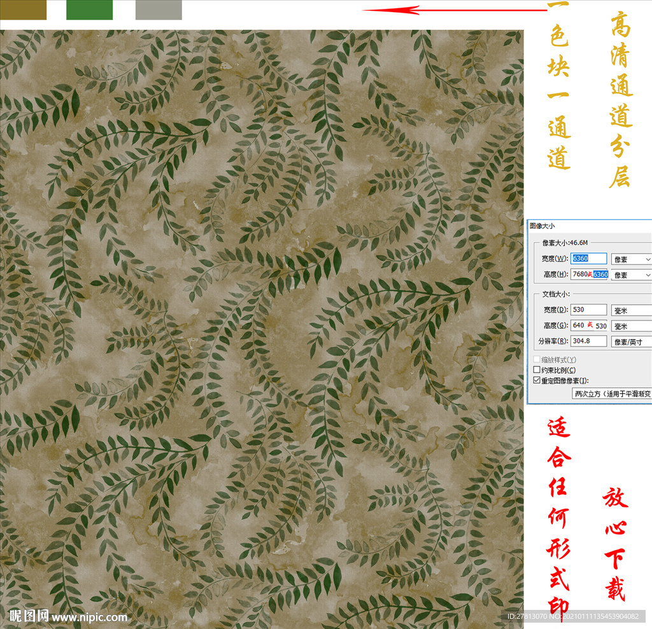The image size is (652, 629).
Task: Click the pixel 高度(H) field showing 7680
Action: pos(589,274)
